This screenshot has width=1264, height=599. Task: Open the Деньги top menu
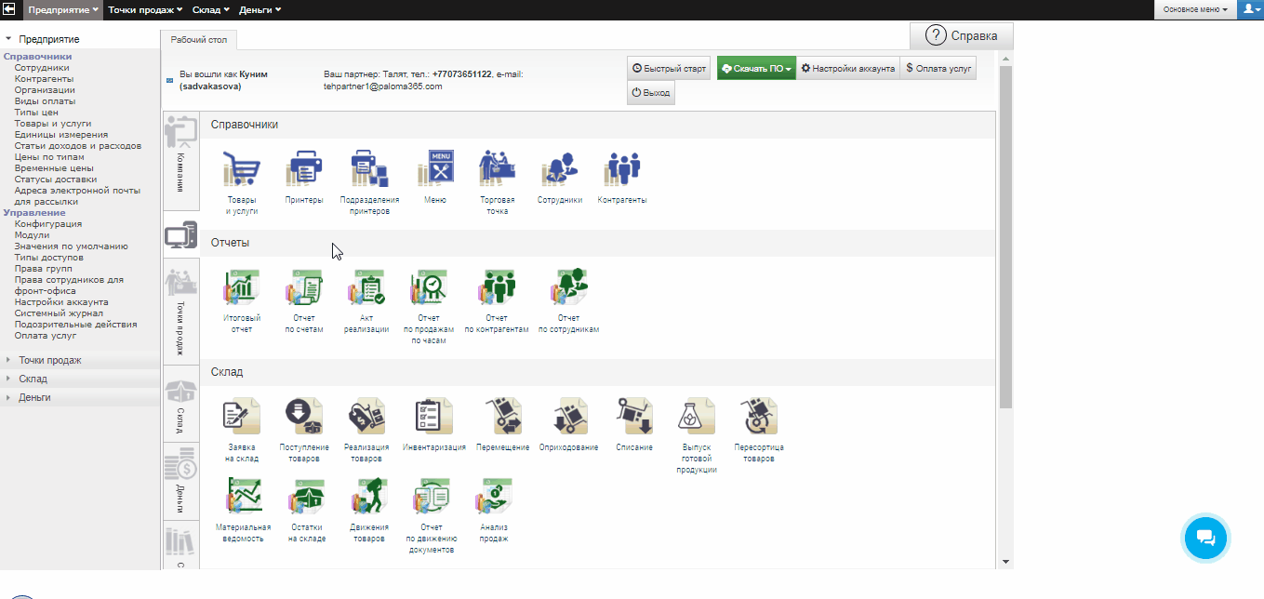point(259,9)
